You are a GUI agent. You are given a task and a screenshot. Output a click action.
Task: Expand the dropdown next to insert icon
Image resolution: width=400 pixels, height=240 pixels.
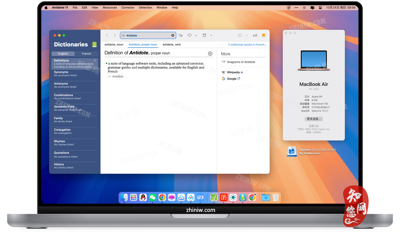click(x=247, y=35)
